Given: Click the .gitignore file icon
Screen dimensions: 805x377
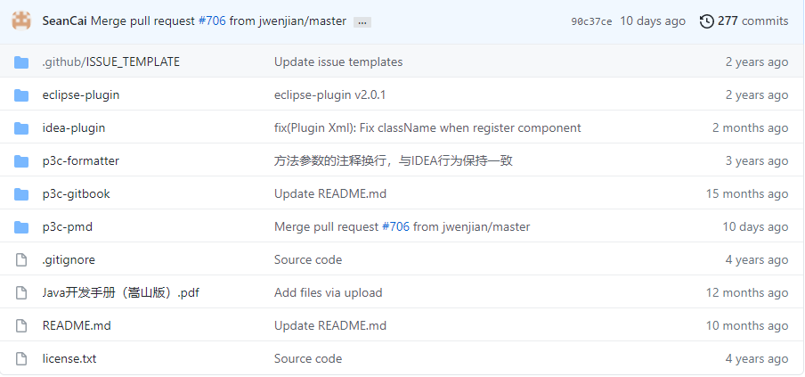Looking at the screenshot, I should coord(22,260).
